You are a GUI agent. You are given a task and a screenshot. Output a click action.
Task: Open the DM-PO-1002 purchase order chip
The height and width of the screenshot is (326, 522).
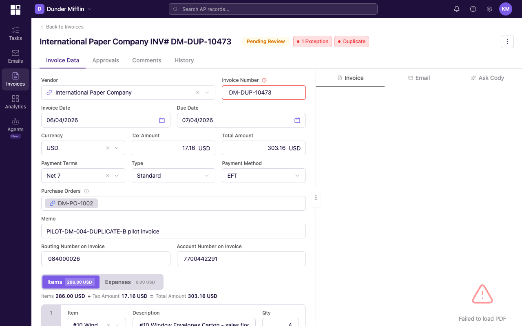click(71, 203)
